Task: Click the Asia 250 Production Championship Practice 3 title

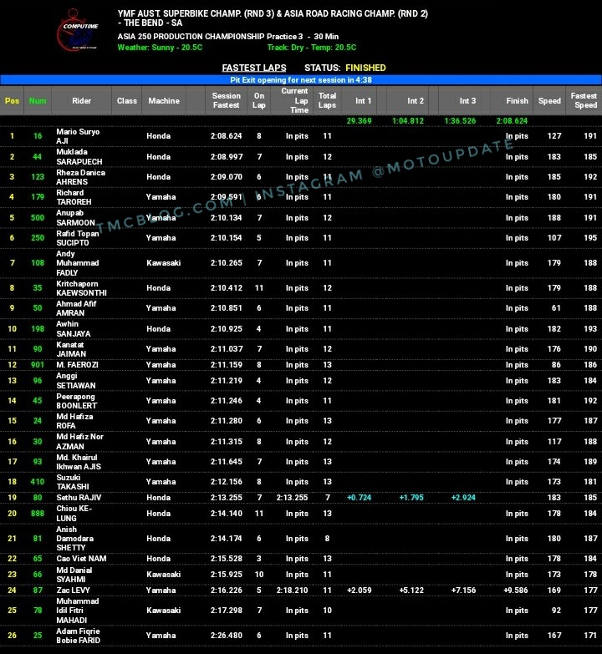Action: tap(228, 37)
